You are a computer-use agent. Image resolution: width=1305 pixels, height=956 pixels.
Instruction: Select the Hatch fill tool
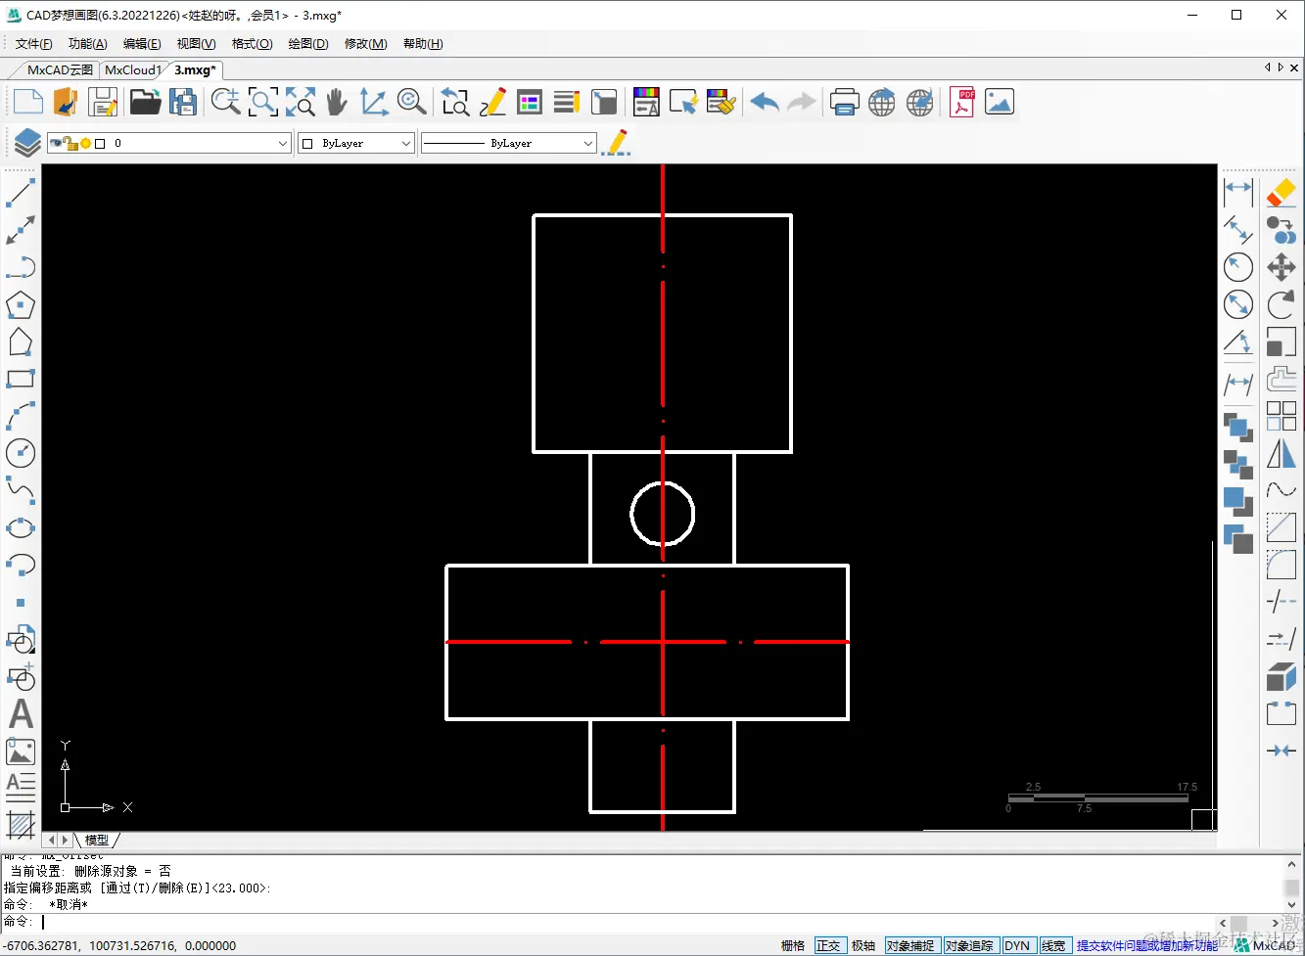coord(21,825)
